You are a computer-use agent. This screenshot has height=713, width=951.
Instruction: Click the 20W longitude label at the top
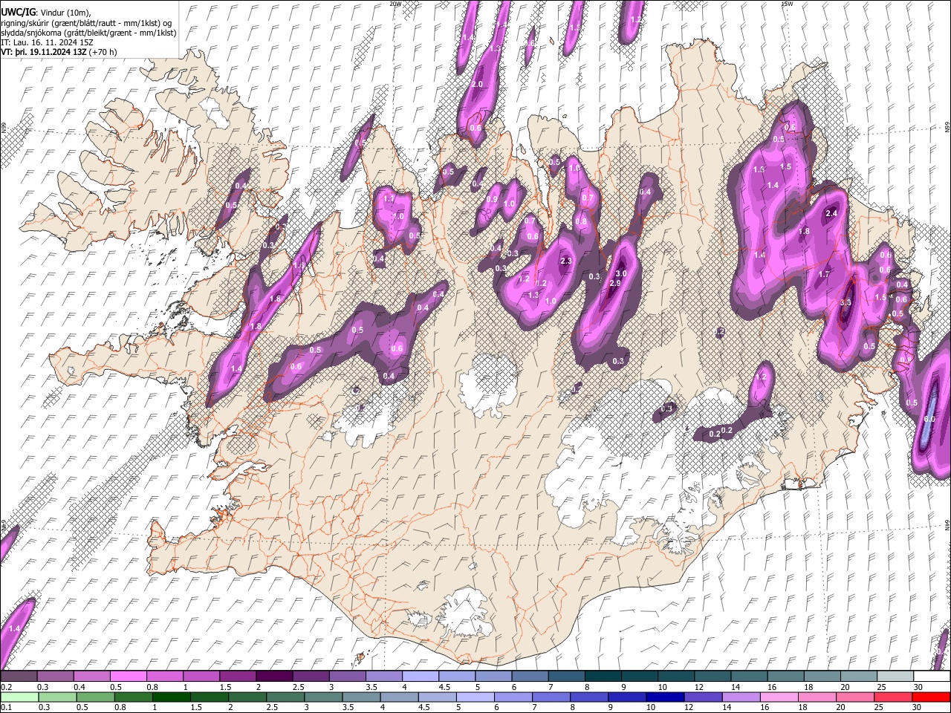pyautogui.click(x=395, y=4)
